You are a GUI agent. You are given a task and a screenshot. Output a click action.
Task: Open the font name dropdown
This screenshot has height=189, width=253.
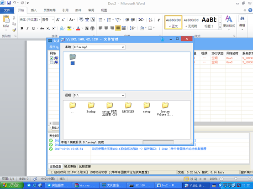tap(40, 20)
